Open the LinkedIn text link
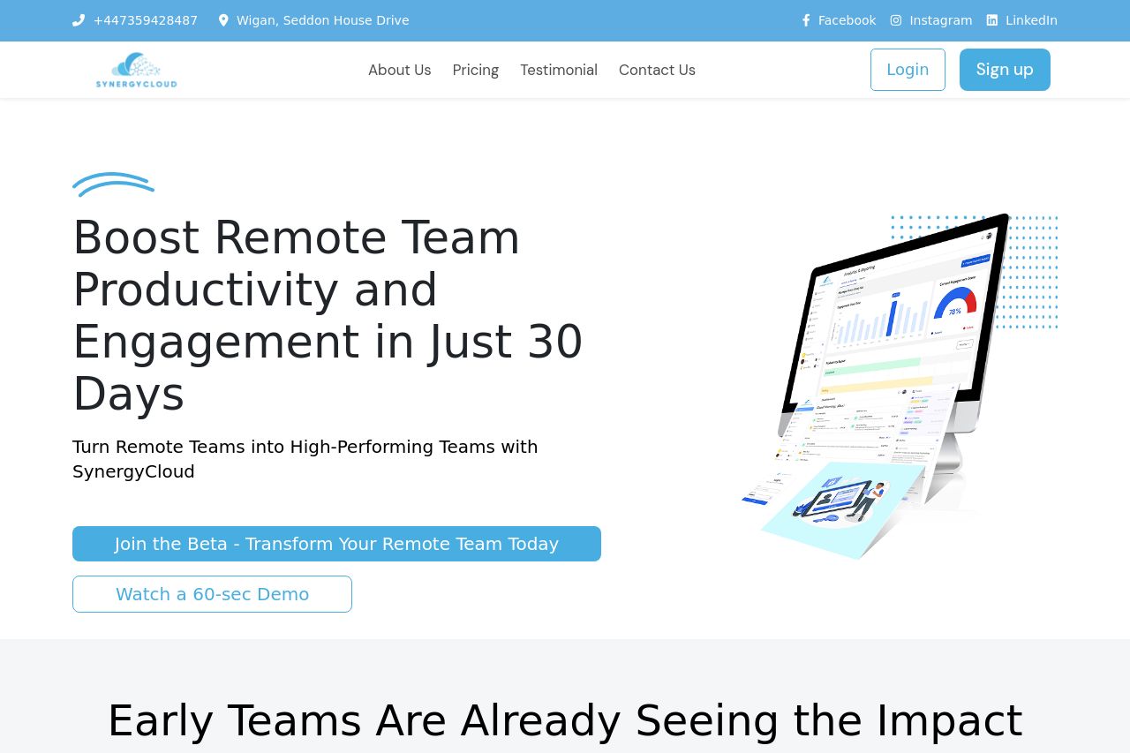The height and width of the screenshot is (753, 1130). [x=1031, y=20]
